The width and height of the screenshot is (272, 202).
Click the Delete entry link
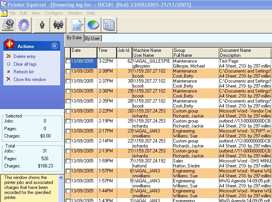[x=25, y=56]
